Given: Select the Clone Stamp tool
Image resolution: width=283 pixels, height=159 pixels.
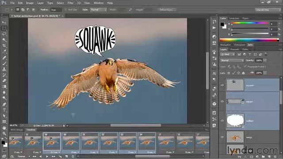Looking at the screenshot, I should [4, 69].
